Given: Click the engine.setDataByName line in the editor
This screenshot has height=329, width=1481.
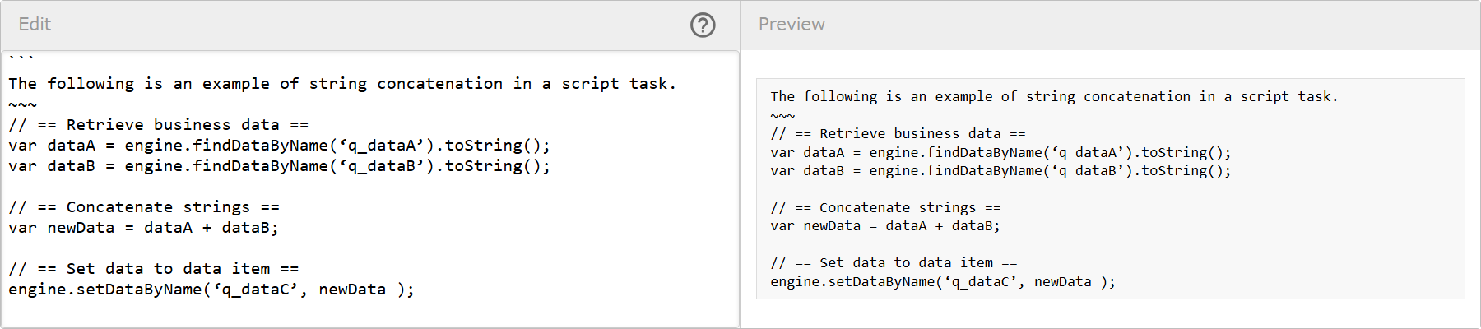Looking at the screenshot, I should point(211,290).
